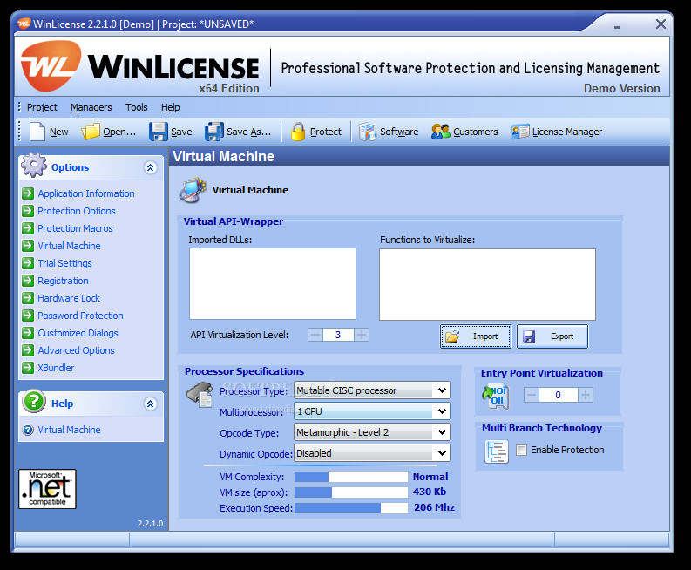691x570 pixels.
Task: Click the green arrow beside XBundler
Action: [x=28, y=368]
